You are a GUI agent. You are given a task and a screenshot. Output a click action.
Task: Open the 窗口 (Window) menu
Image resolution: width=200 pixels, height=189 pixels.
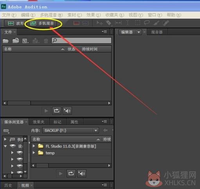pyautogui.click(x=155, y=15)
